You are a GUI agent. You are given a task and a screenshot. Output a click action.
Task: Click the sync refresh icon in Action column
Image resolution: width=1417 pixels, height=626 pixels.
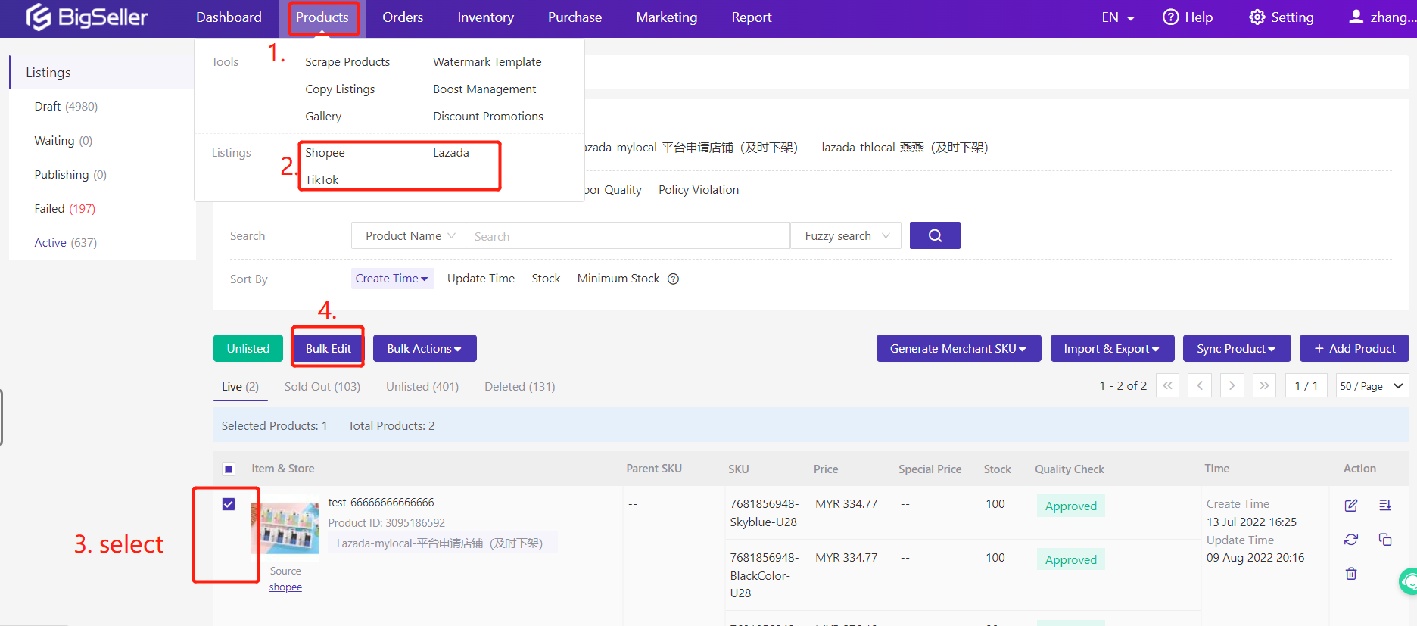(x=1351, y=540)
